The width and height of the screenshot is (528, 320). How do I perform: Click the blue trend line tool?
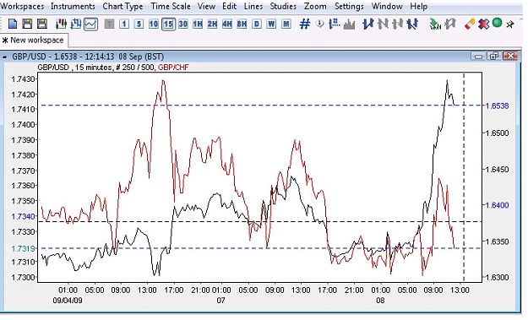pos(368,24)
